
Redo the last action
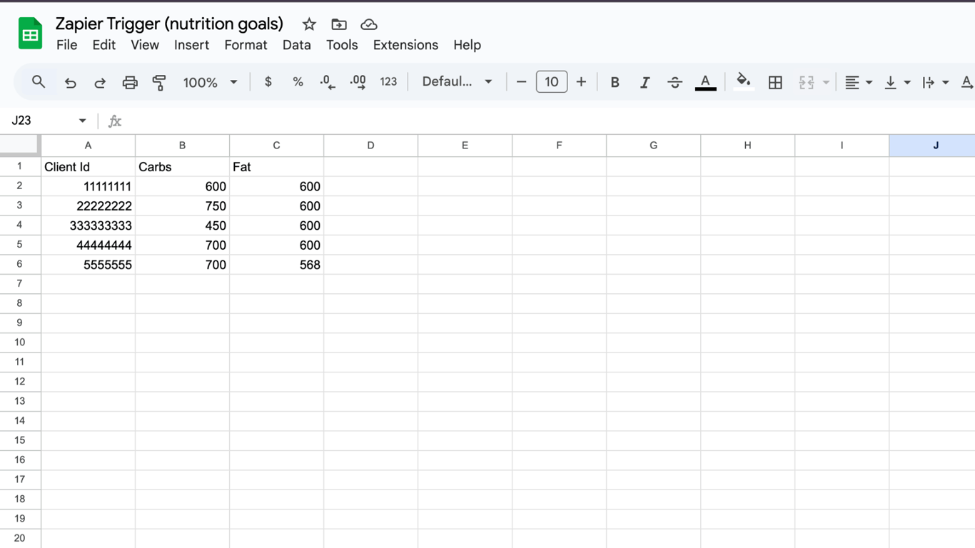[x=99, y=82]
